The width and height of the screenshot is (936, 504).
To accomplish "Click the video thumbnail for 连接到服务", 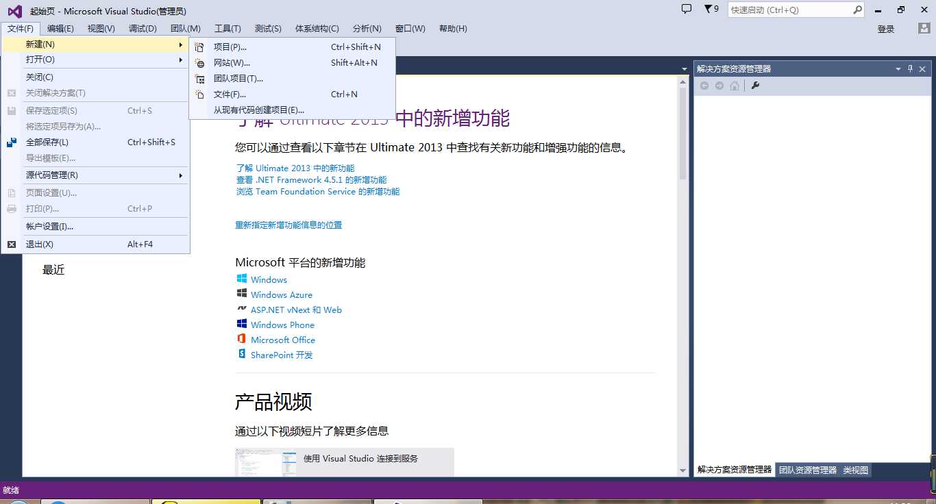I will pyautogui.click(x=266, y=462).
